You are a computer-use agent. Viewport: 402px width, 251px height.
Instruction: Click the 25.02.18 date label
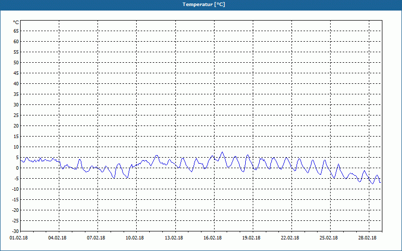coord(329,238)
